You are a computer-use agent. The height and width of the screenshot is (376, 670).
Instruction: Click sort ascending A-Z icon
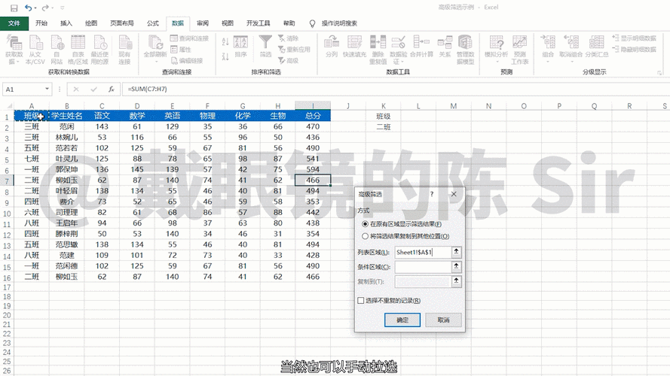tap(225, 42)
